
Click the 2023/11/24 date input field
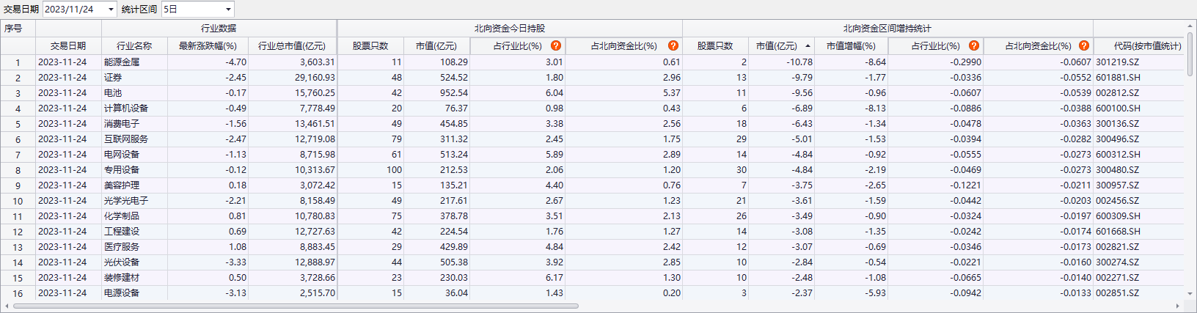click(73, 10)
